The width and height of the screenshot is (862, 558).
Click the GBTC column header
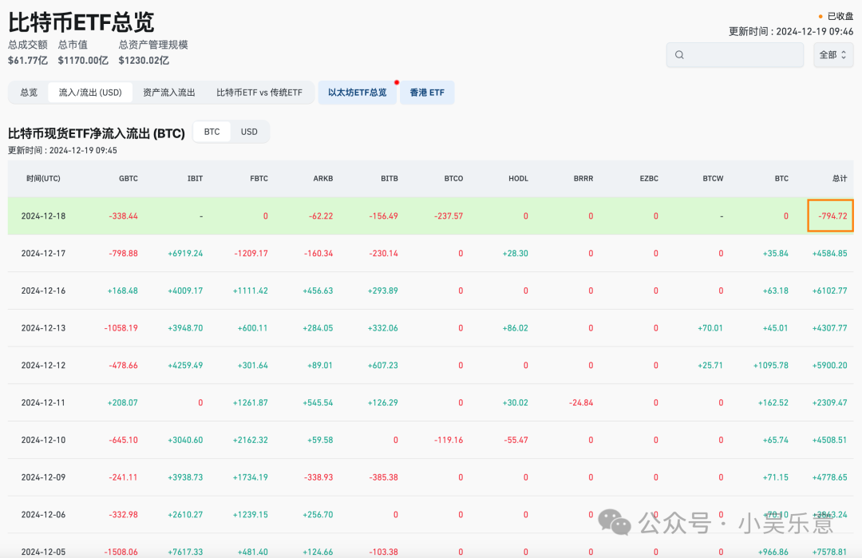tap(128, 179)
